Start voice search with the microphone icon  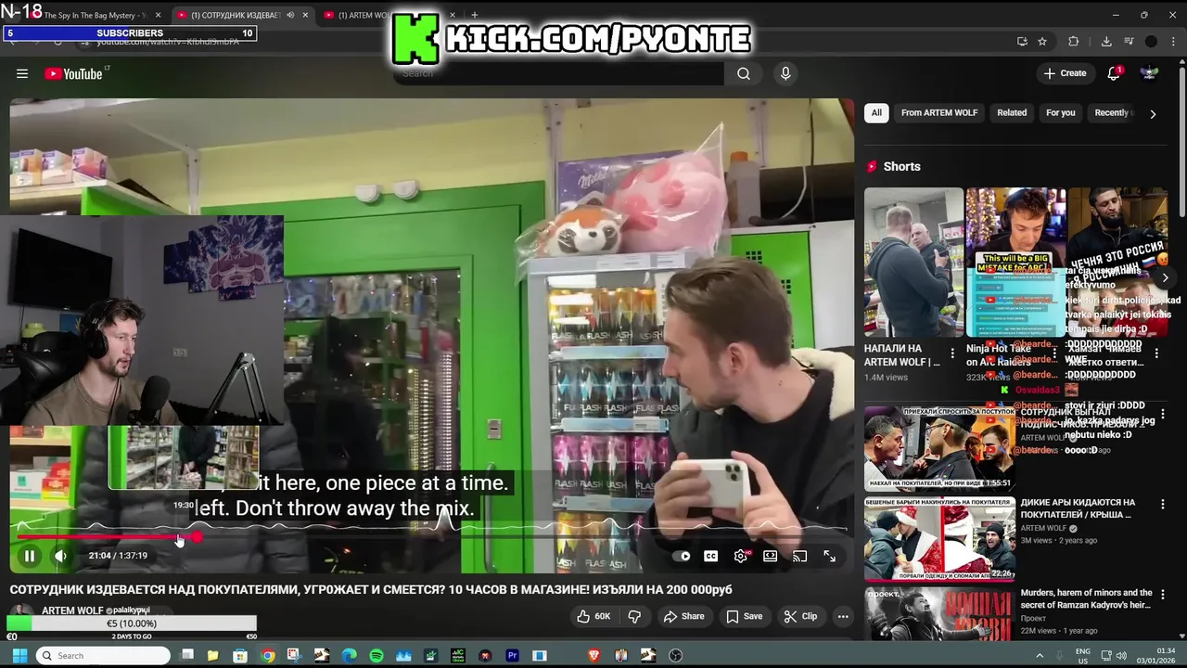[785, 73]
